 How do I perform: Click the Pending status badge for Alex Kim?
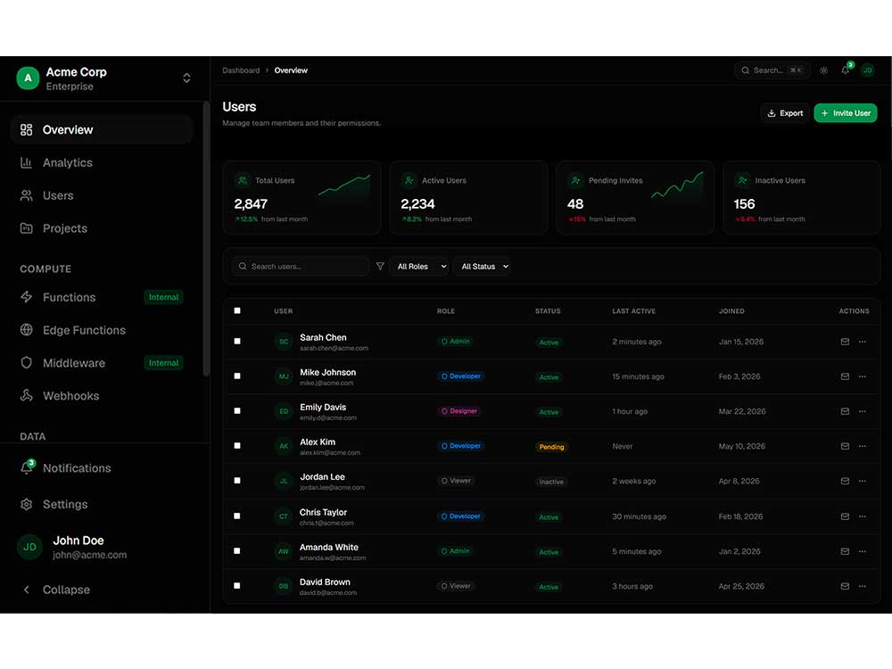coord(551,447)
